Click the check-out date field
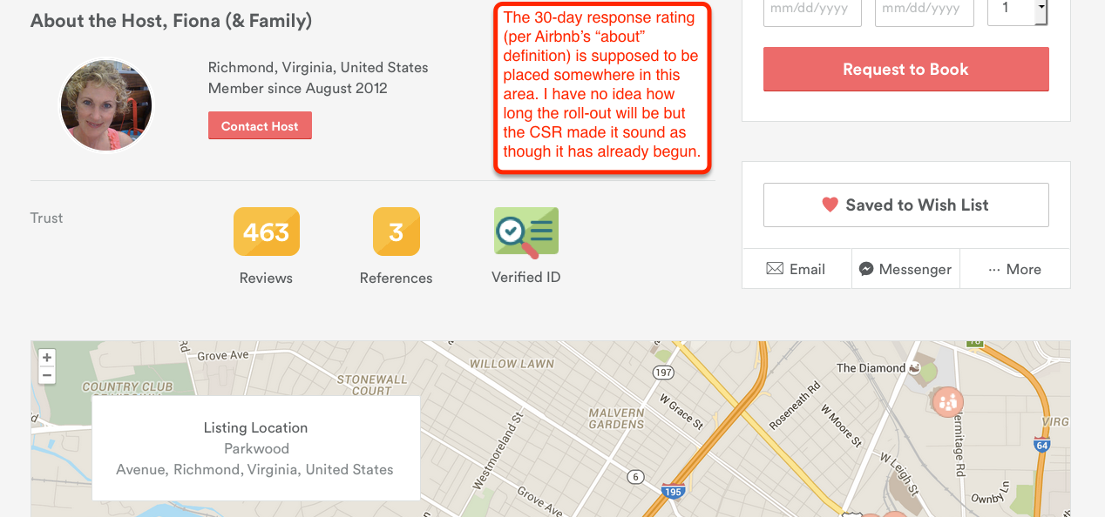The height and width of the screenshot is (517, 1105). click(924, 11)
